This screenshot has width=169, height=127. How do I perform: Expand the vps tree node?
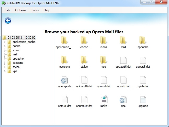5,71
